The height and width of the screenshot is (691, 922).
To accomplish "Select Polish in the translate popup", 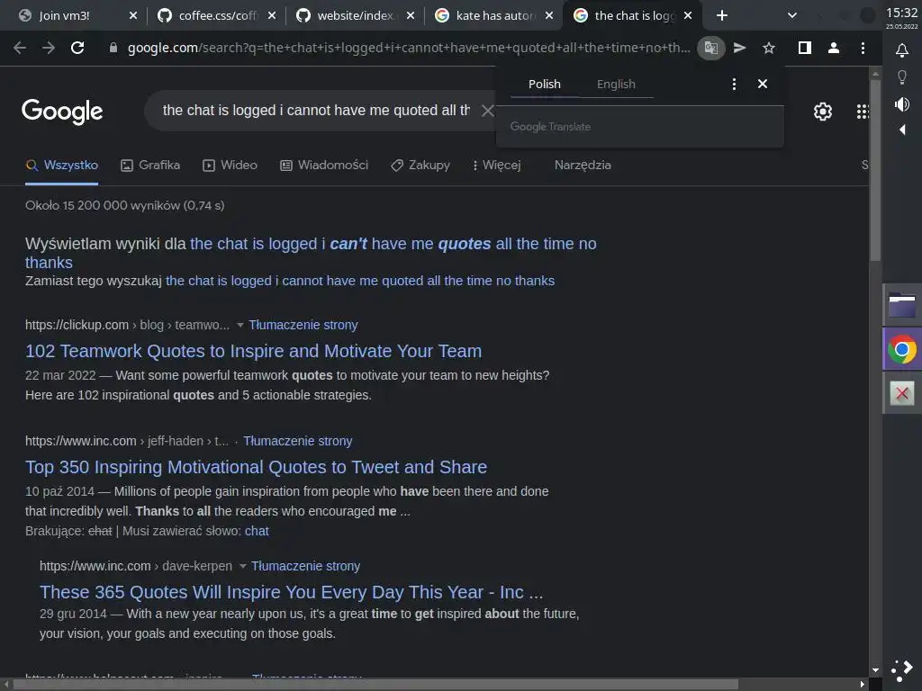I will (545, 84).
